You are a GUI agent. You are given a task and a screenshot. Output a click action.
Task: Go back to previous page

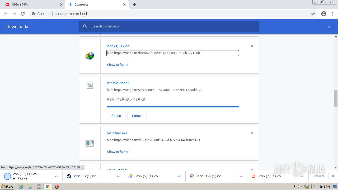click(6, 14)
